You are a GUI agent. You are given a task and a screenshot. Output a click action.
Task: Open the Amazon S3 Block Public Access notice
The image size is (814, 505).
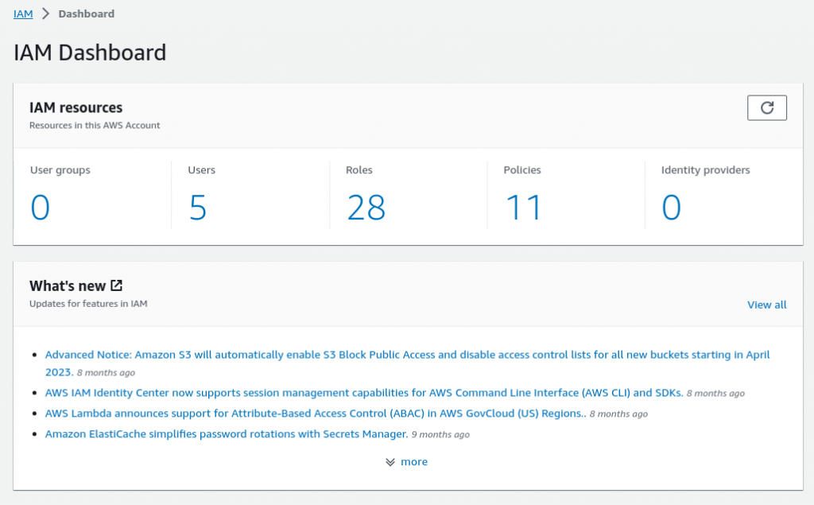[x=407, y=363]
